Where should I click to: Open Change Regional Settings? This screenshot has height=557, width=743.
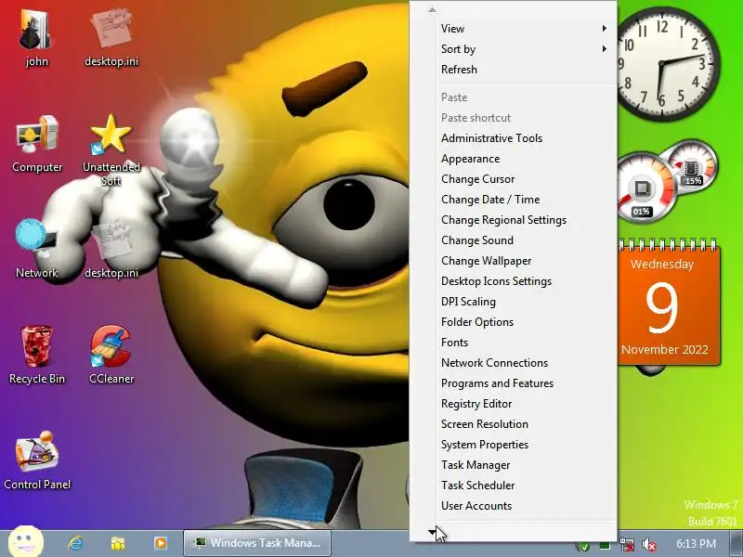[x=514, y=219]
